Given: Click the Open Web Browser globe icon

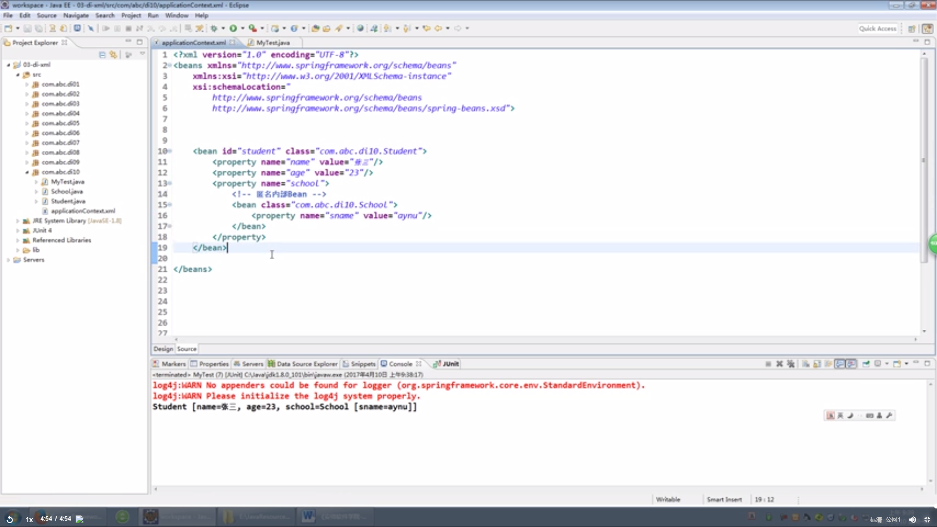Looking at the screenshot, I should [x=360, y=28].
